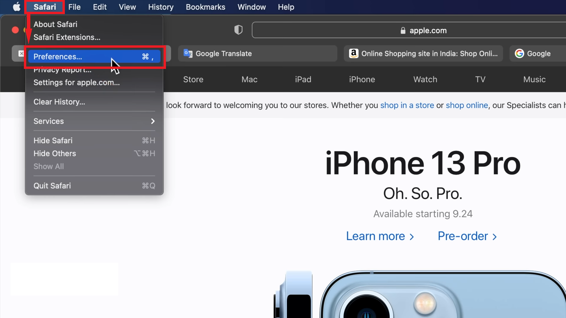Select Preferences from the Safari menu
The width and height of the screenshot is (566, 318).
pyautogui.click(x=58, y=57)
